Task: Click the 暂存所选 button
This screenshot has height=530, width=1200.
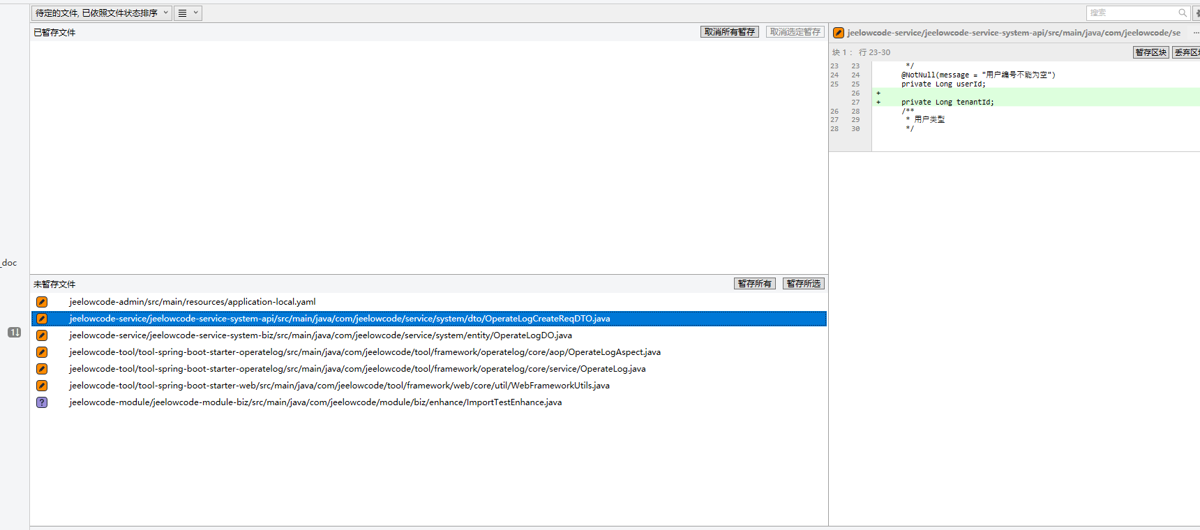Action: point(803,284)
